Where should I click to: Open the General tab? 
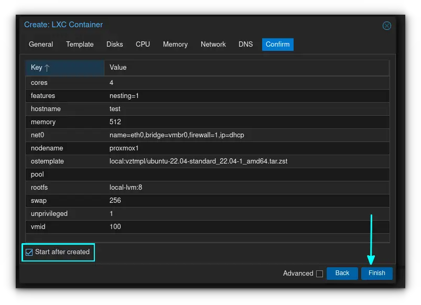41,45
